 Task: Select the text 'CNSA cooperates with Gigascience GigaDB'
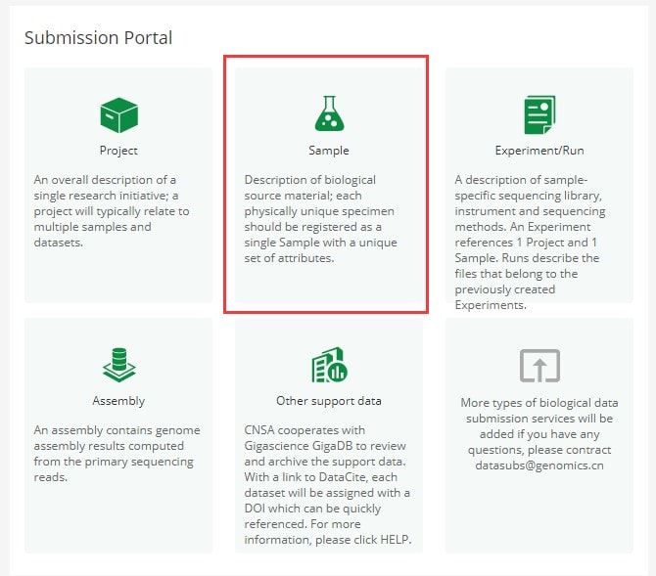[325, 438]
